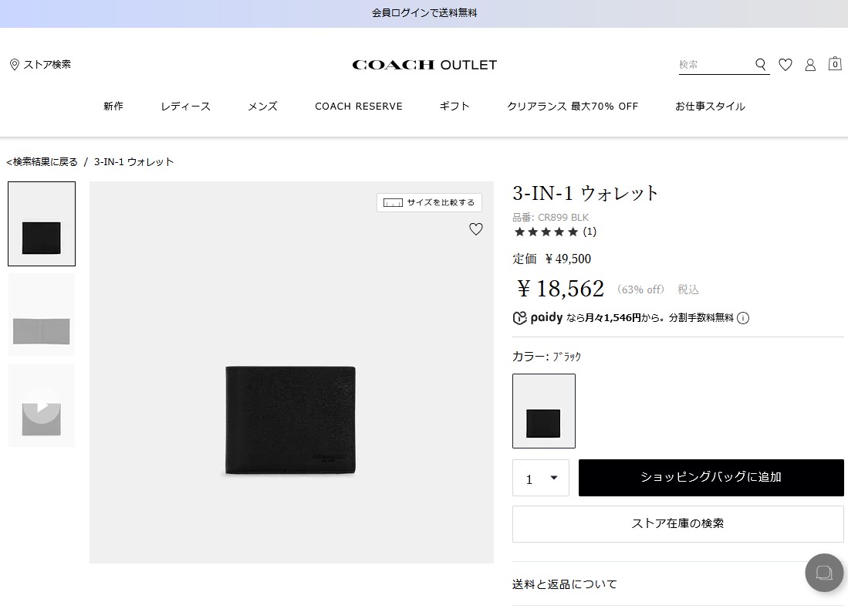Open the お仕事スタイル menu
The image size is (848, 616).
[x=710, y=106]
